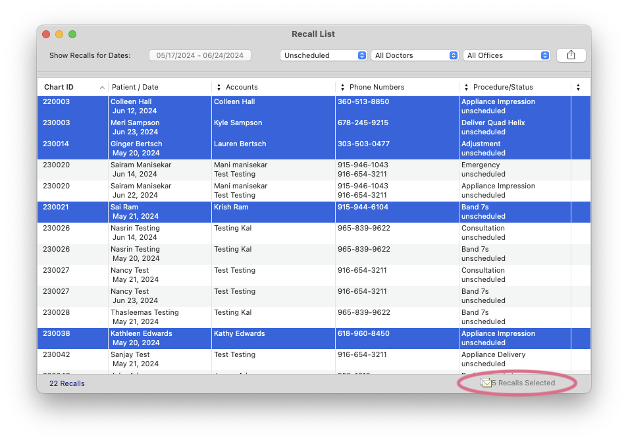Click the 5 Recalls Selected label

523,383
